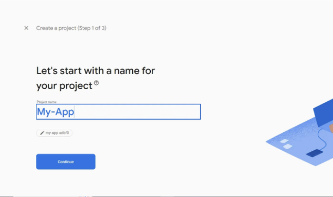Click the curved cable in the illustration
This screenshot has height=197, width=333.
323,139
